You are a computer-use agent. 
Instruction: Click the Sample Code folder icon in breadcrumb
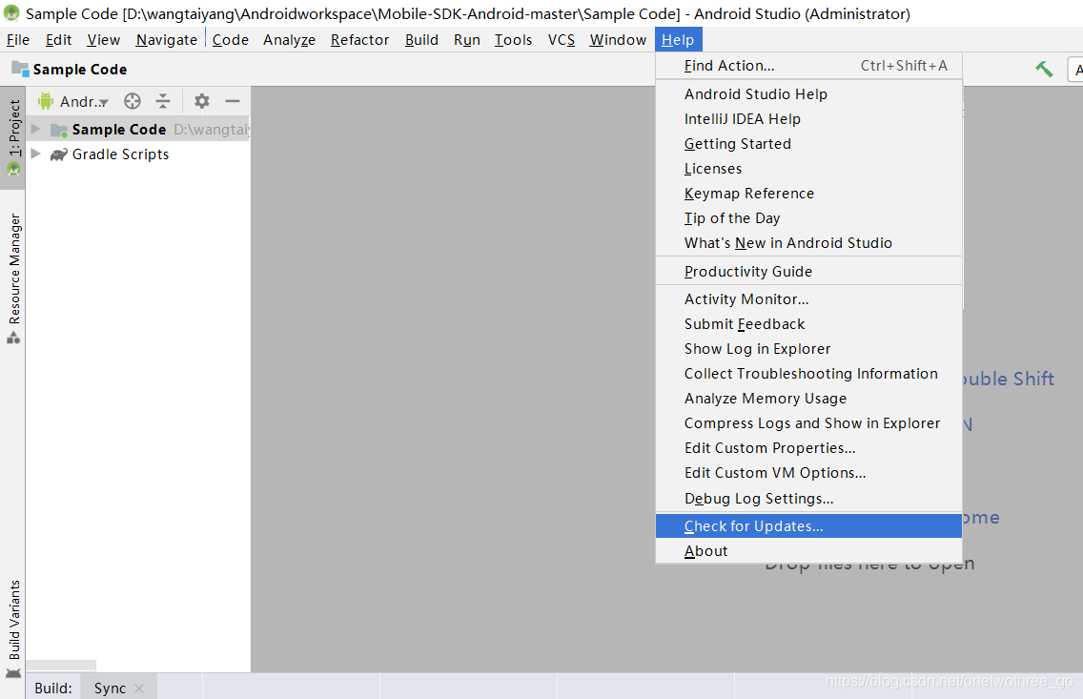tap(20, 69)
